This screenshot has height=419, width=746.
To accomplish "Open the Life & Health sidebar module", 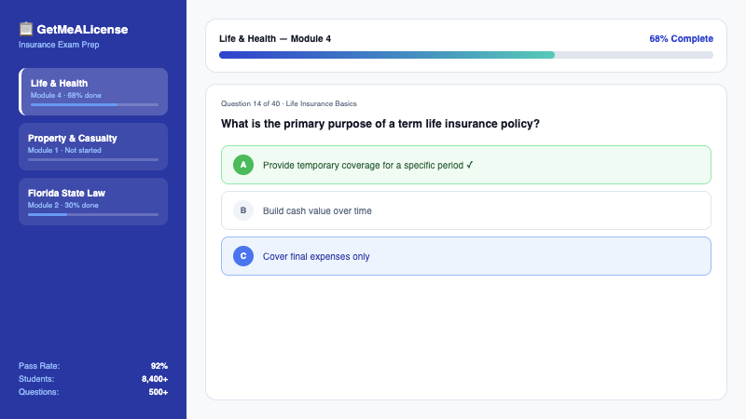I will tap(93, 90).
